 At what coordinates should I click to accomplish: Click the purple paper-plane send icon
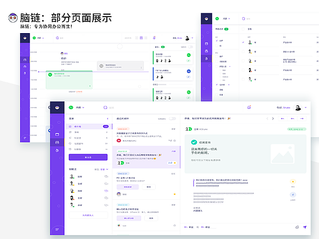305,227
